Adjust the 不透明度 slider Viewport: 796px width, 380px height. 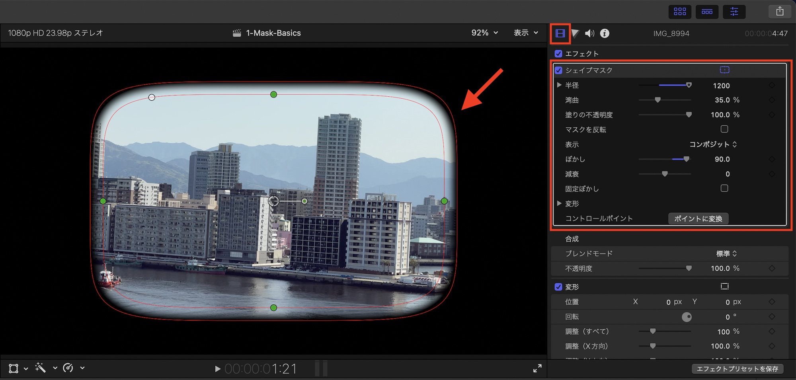(665, 269)
